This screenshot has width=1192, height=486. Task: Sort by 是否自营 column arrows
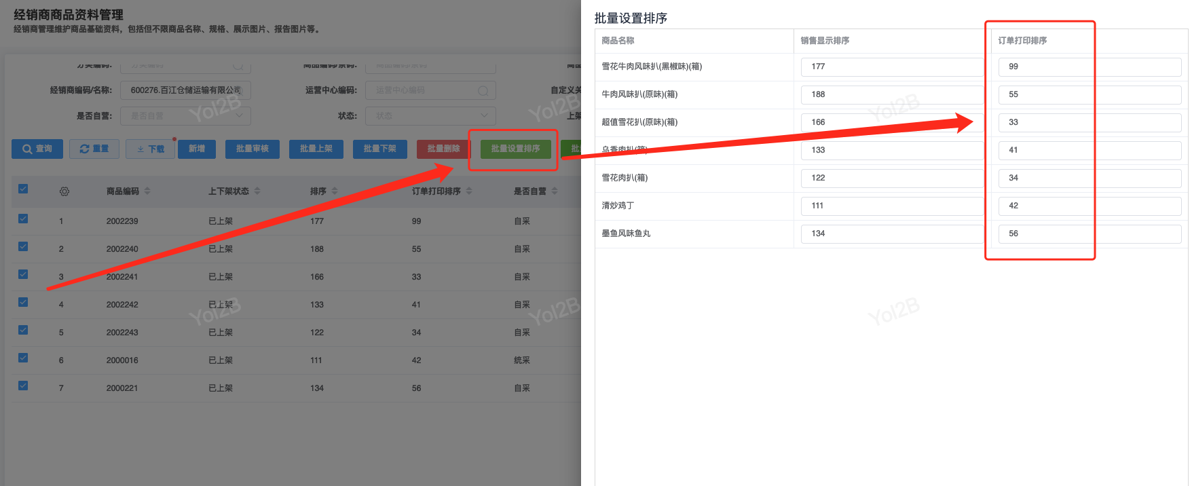[x=555, y=191]
